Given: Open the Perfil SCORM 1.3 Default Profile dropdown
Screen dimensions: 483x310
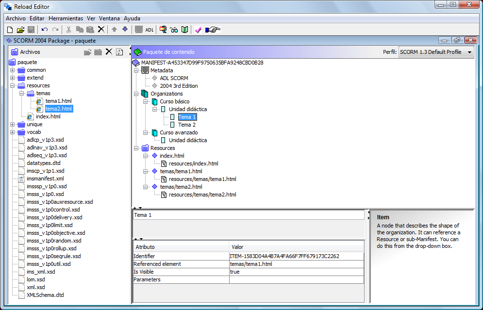Looking at the screenshot, I should (436, 52).
